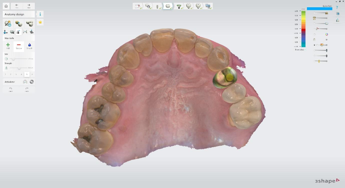Open the favorites star panel
Image resolution: width=345 pixels, height=188 pixels.
coord(40,22)
